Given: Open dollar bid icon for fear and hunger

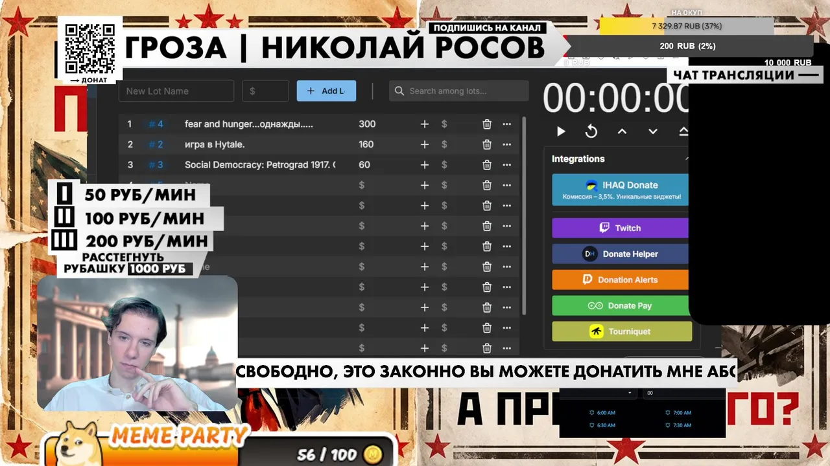Looking at the screenshot, I should pyautogui.click(x=444, y=124).
